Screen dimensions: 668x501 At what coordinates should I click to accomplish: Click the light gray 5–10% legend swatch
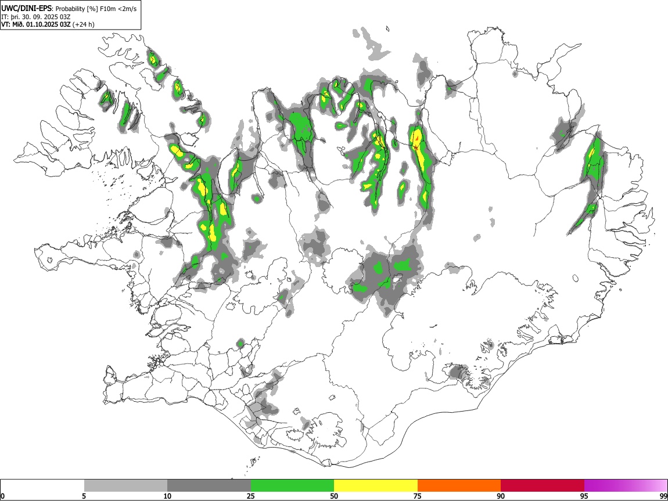[125, 486]
